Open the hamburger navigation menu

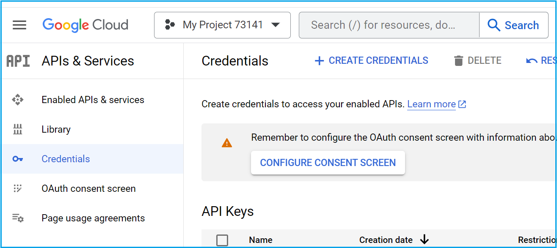pyautogui.click(x=19, y=25)
